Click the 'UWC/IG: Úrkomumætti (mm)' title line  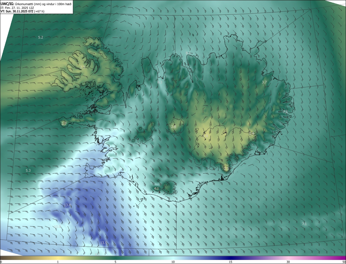36,4
